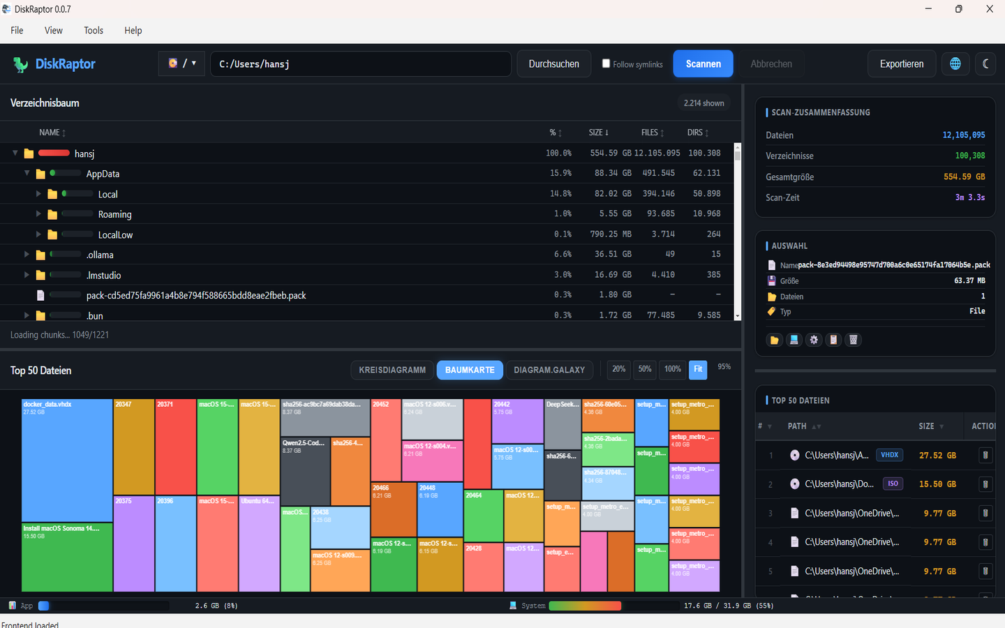Sort Top 50 table by PATH header
The width and height of the screenshot is (1005, 628).
point(804,426)
